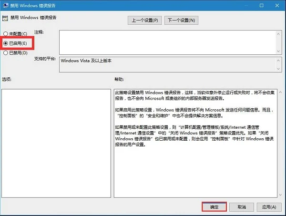The image size is (286, 216).
Task: Click the policy icon beside the 禁用 Windows 错误报告 heading
Action: point(5,18)
